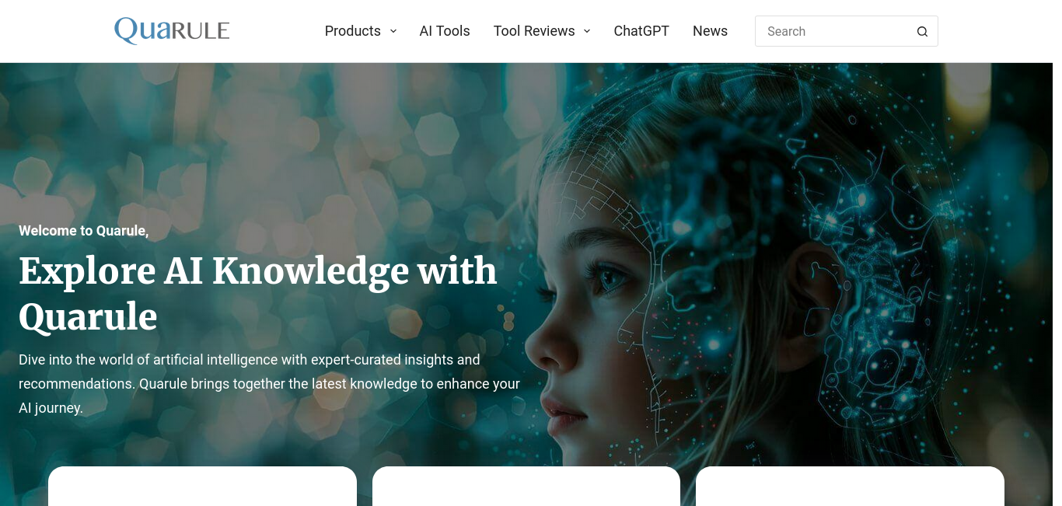Select the middle white card below the hero
The height and width of the screenshot is (506, 1062).
526,486
